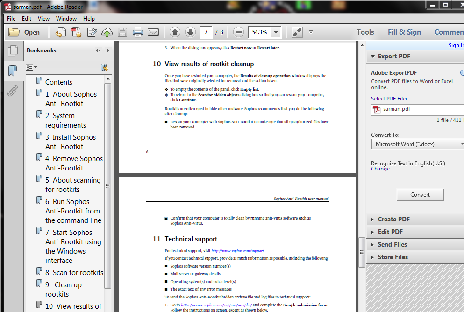
Task: Click the zoom percentage field showing 54.3%
Action: (260, 32)
